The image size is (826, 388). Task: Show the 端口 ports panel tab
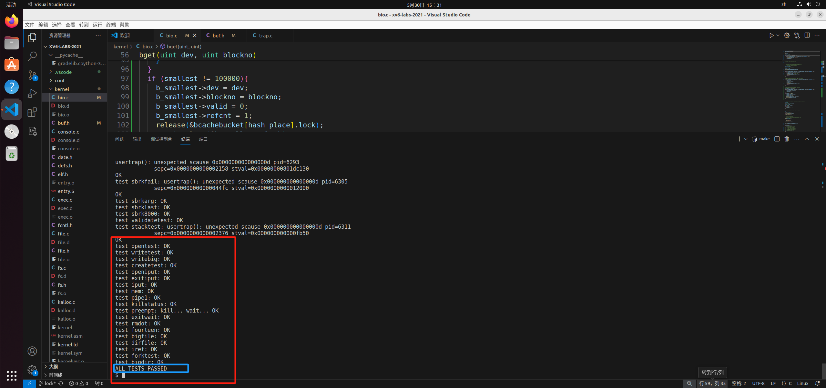click(203, 139)
